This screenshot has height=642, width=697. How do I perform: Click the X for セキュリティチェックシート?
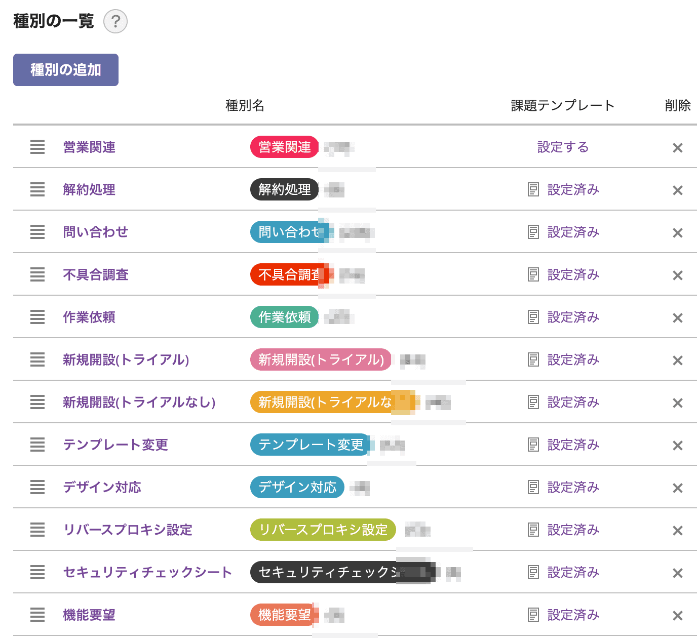[x=678, y=573]
